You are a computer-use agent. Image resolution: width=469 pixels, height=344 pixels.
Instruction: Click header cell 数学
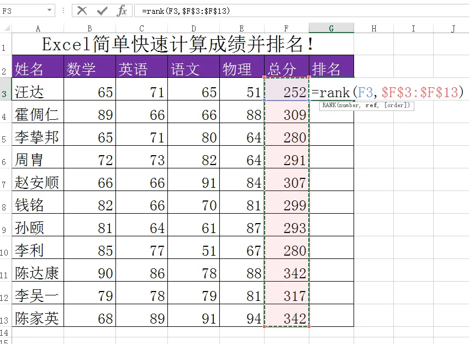pyautogui.click(x=89, y=66)
